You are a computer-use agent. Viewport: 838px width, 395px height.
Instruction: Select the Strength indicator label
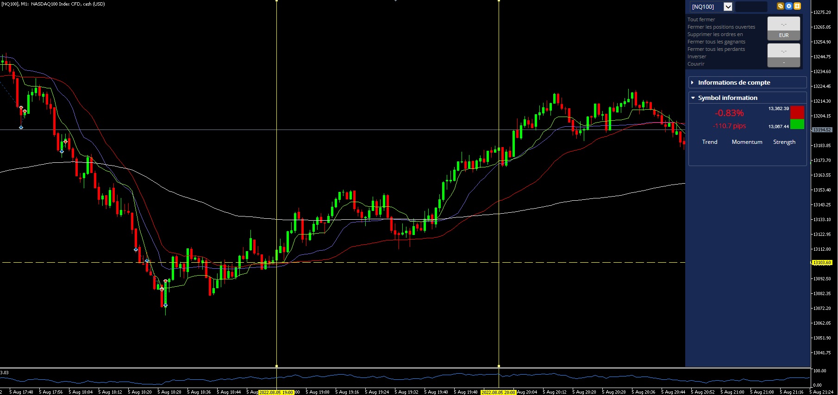click(784, 142)
